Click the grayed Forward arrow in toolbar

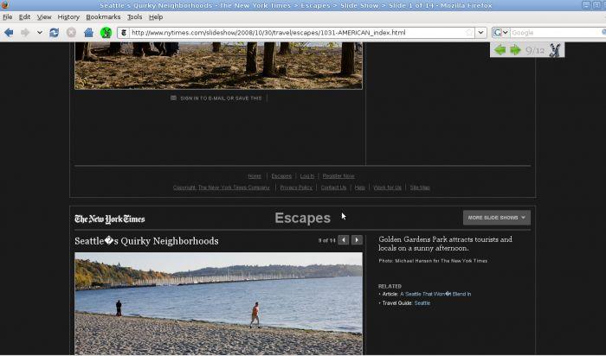point(25,32)
